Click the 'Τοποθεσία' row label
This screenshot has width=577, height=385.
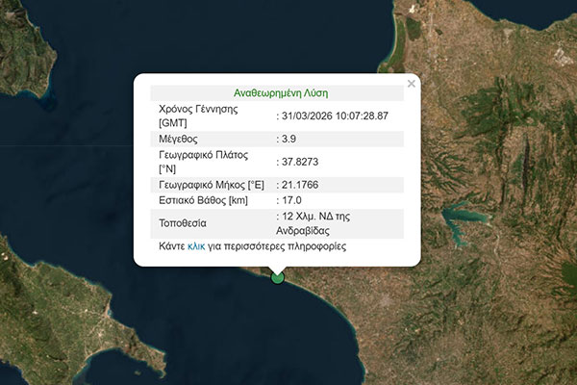coord(185,222)
